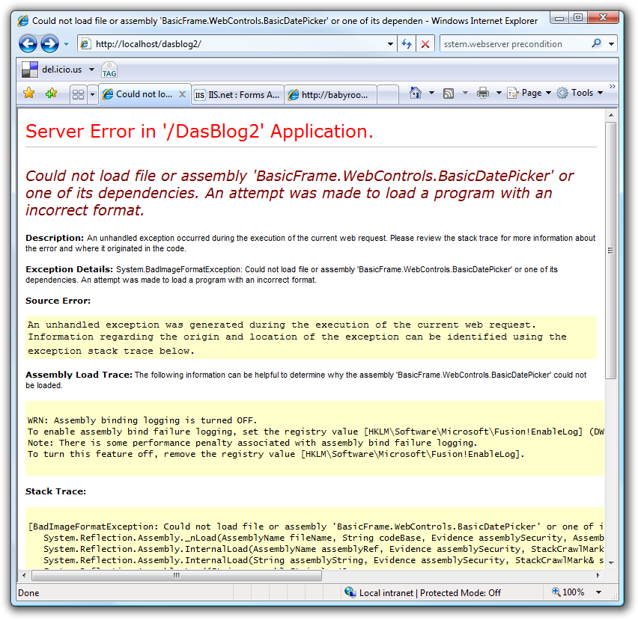This screenshot has width=638, height=620.
Task: Click the Home icon in toolbar
Action: tap(416, 93)
